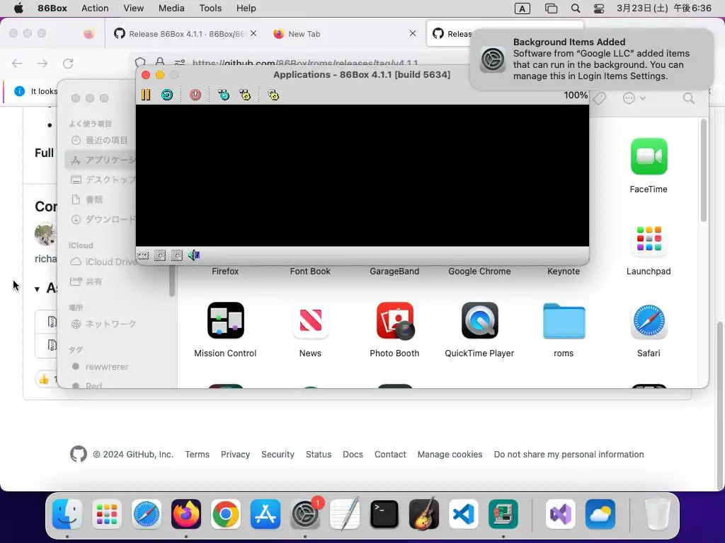Open the Help menu
The image size is (725, 543).
coord(246,8)
